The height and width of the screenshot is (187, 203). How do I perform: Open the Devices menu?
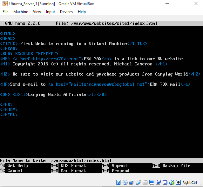[x=66, y=12]
